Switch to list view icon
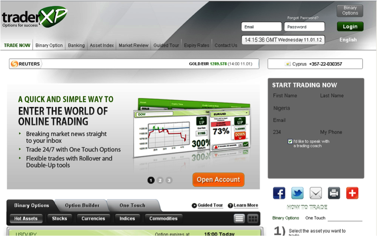Image resolution: width=377 pixels, height=236 pixels. (239, 218)
